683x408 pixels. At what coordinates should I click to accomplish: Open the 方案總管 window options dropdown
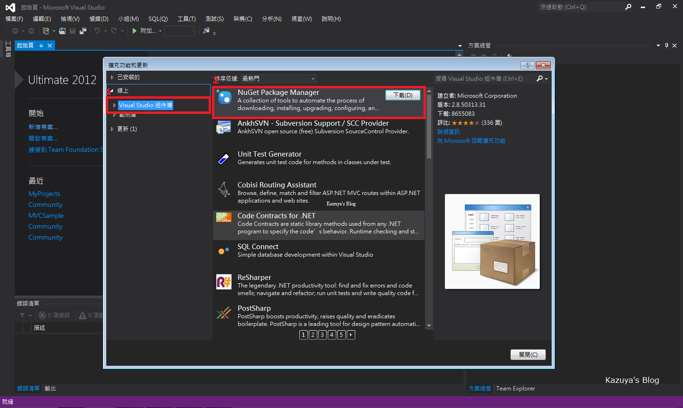(658, 46)
